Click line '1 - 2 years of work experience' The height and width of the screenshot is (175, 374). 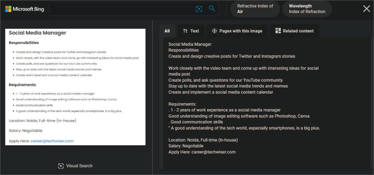coord(225,110)
